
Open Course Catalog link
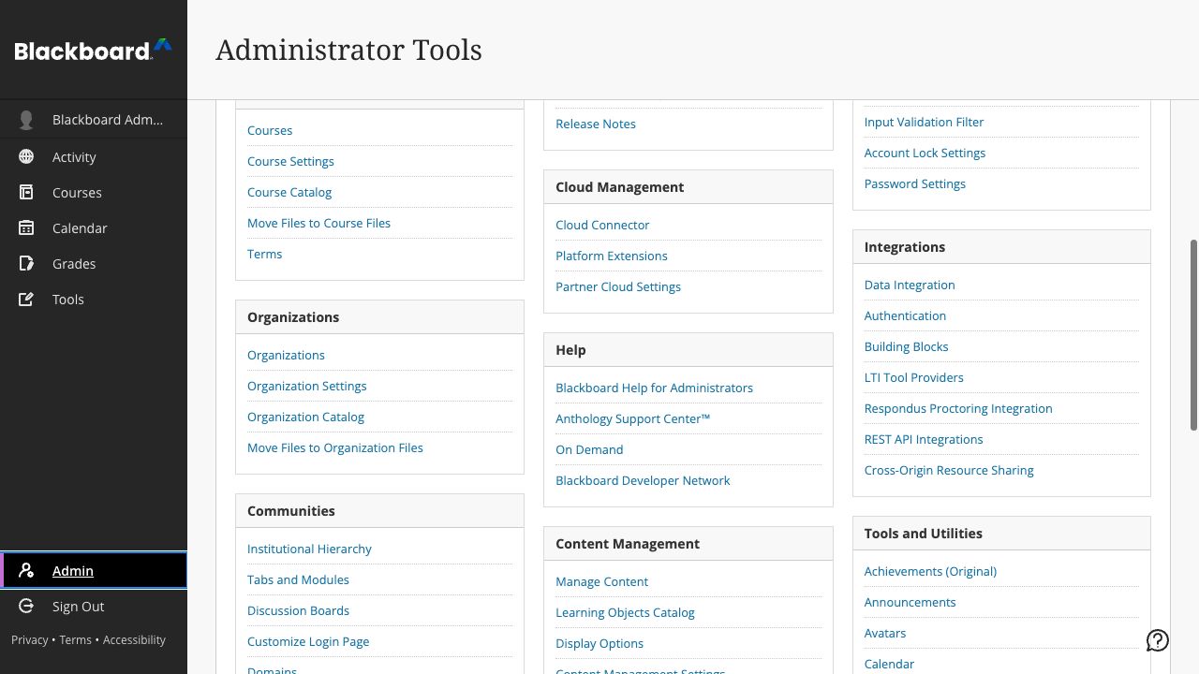289,192
